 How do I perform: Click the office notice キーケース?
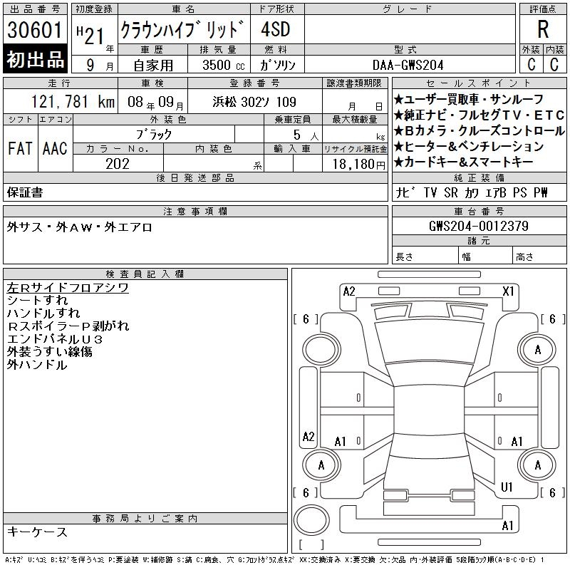tap(37, 532)
